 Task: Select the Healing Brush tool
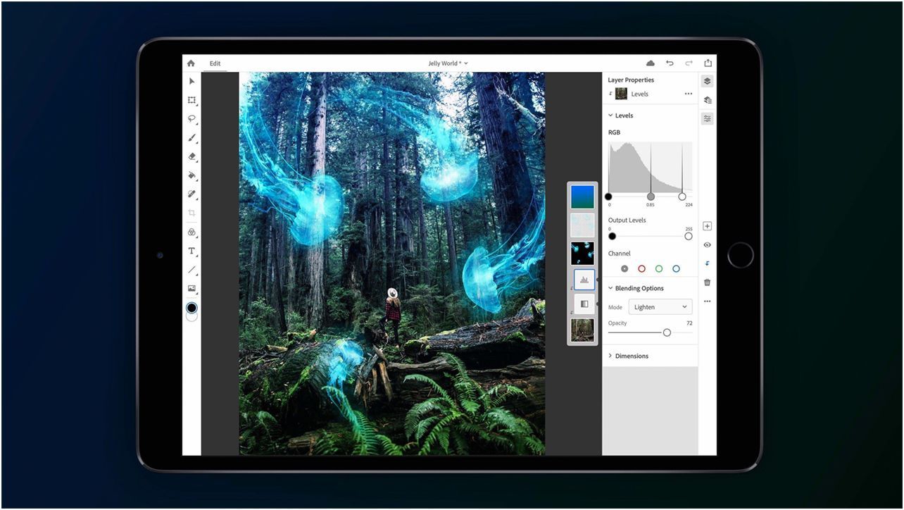192,195
